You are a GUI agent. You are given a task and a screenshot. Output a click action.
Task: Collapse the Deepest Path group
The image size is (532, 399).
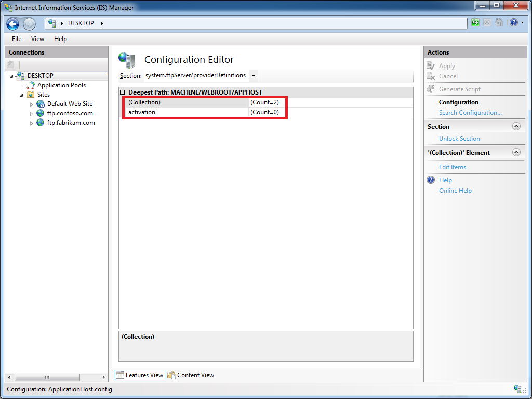point(123,92)
